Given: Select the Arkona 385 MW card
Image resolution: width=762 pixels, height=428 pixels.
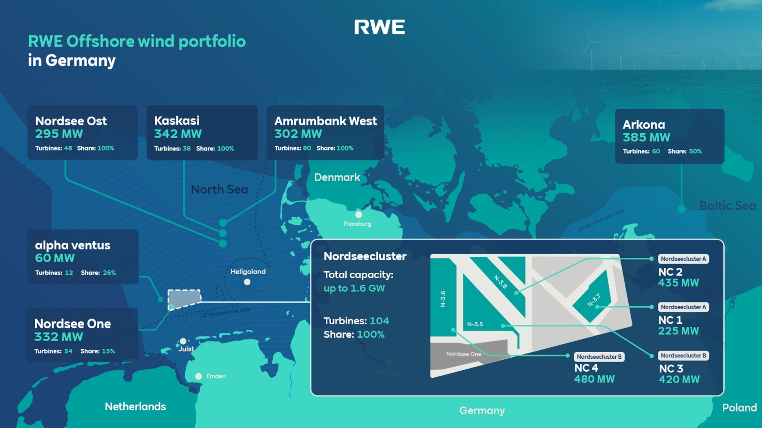Looking at the screenshot, I should [669, 136].
